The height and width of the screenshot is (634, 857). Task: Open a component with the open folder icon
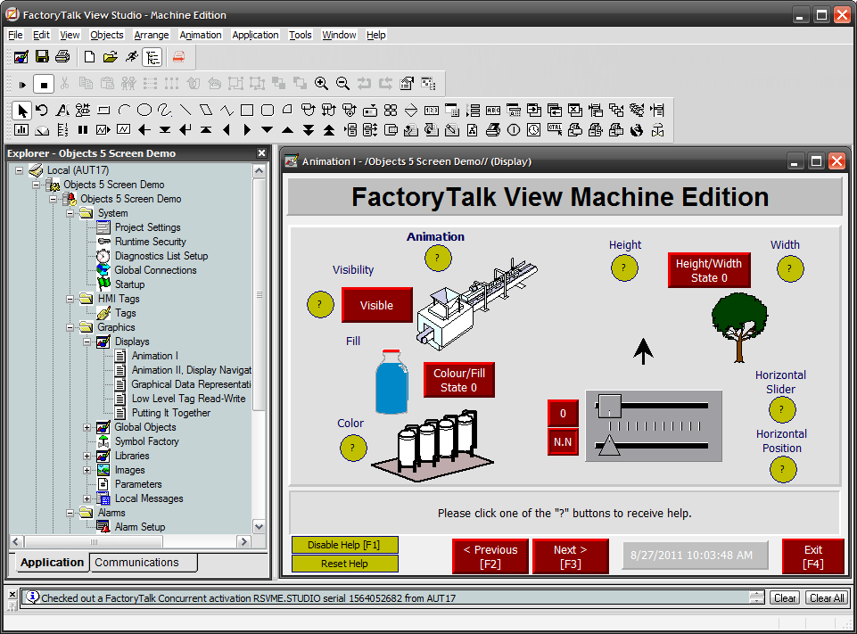[x=110, y=56]
